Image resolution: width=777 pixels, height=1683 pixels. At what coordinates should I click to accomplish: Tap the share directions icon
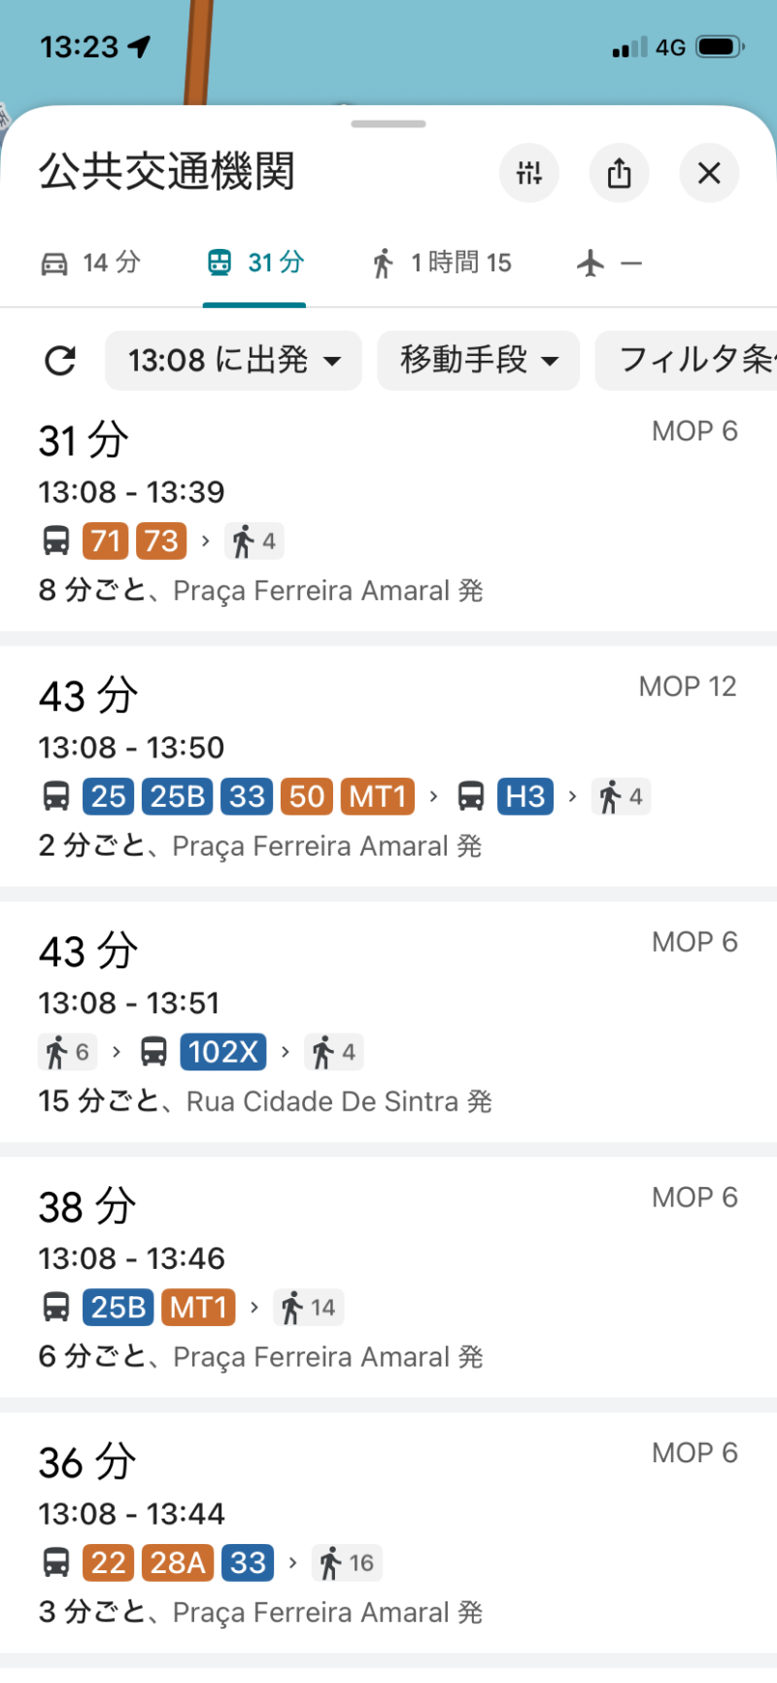tap(619, 173)
